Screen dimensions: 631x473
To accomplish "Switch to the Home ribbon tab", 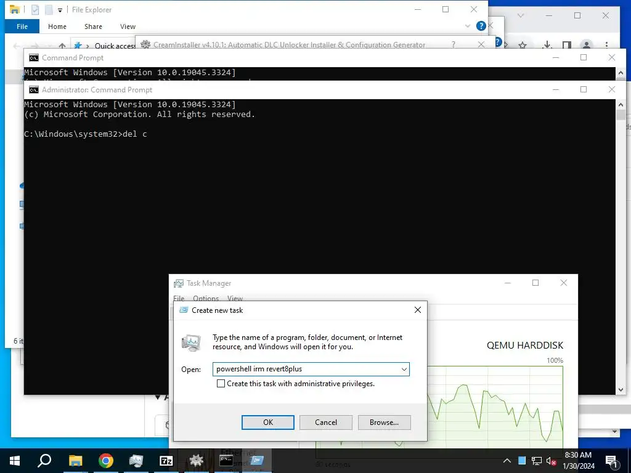I will (x=57, y=26).
